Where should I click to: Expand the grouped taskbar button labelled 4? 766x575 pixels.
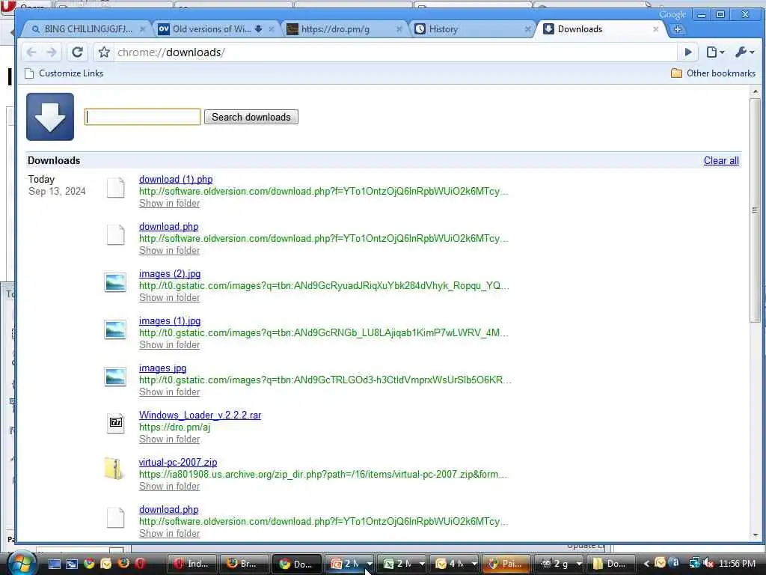coord(455,564)
